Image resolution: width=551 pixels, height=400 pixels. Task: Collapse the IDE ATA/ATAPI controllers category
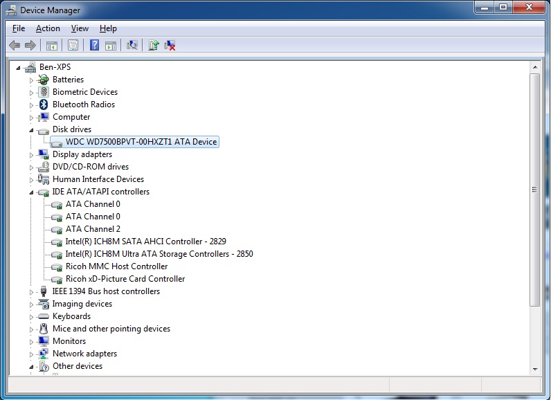31,192
